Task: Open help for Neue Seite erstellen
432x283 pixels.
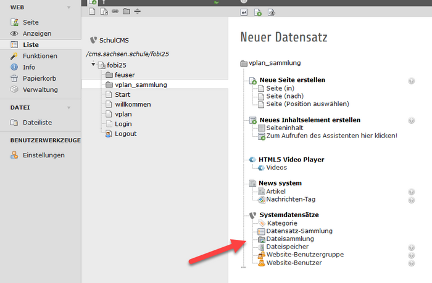Action: (x=411, y=81)
